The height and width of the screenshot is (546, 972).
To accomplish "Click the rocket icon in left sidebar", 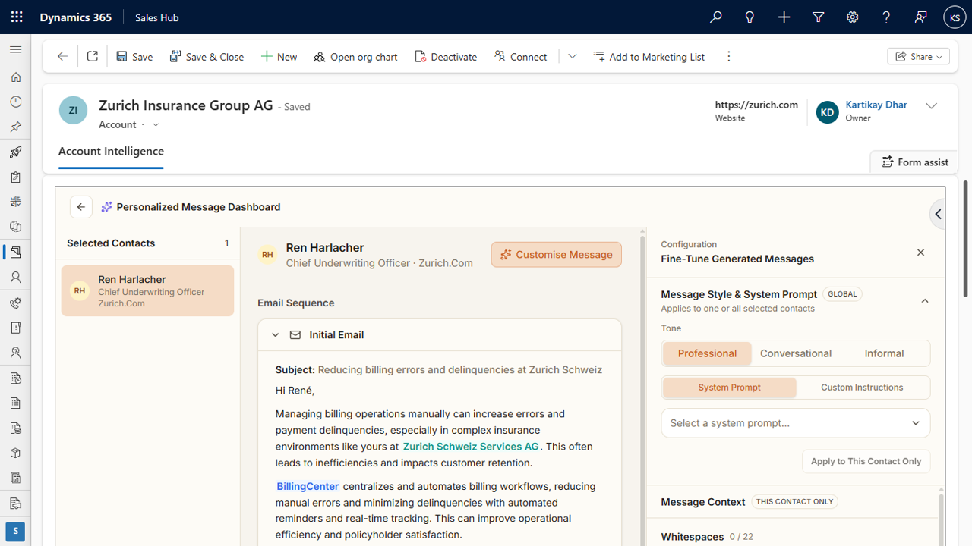I will coord(15,152).
